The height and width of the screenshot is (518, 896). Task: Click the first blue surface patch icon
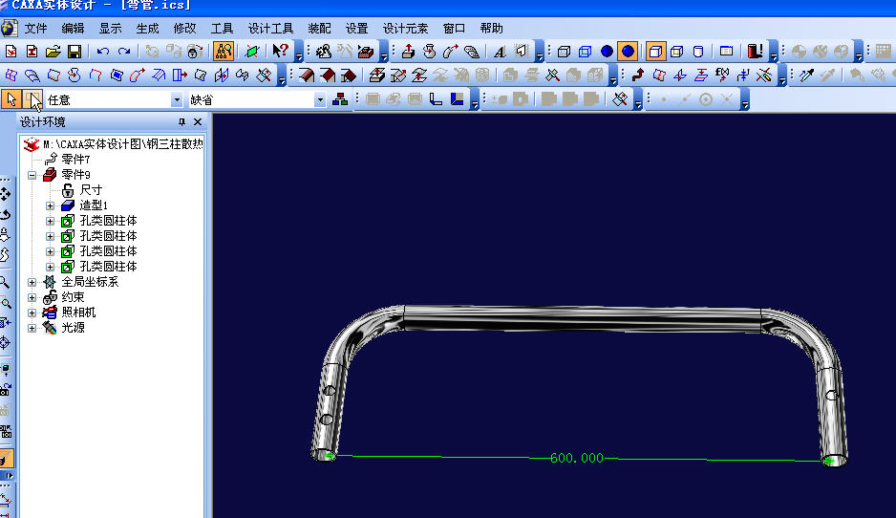[x=11, y=75]
